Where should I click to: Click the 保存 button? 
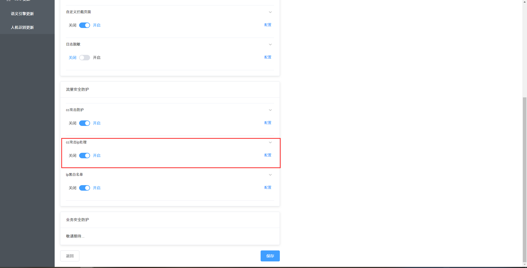pyautogui.click(x=270, y=256)
